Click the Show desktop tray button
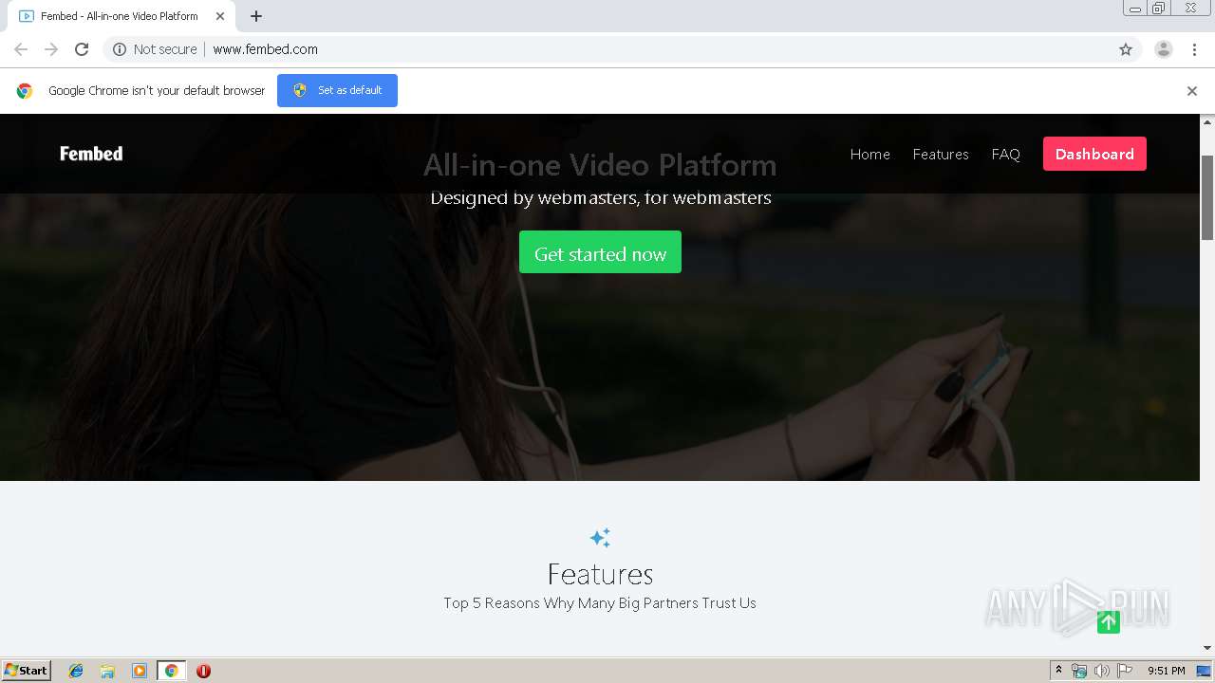Screen dimensions: 1215x683 click(1204, 671)
